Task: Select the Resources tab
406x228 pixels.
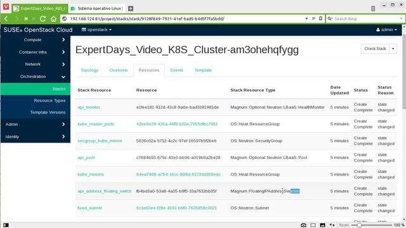Action: (149, 70)
